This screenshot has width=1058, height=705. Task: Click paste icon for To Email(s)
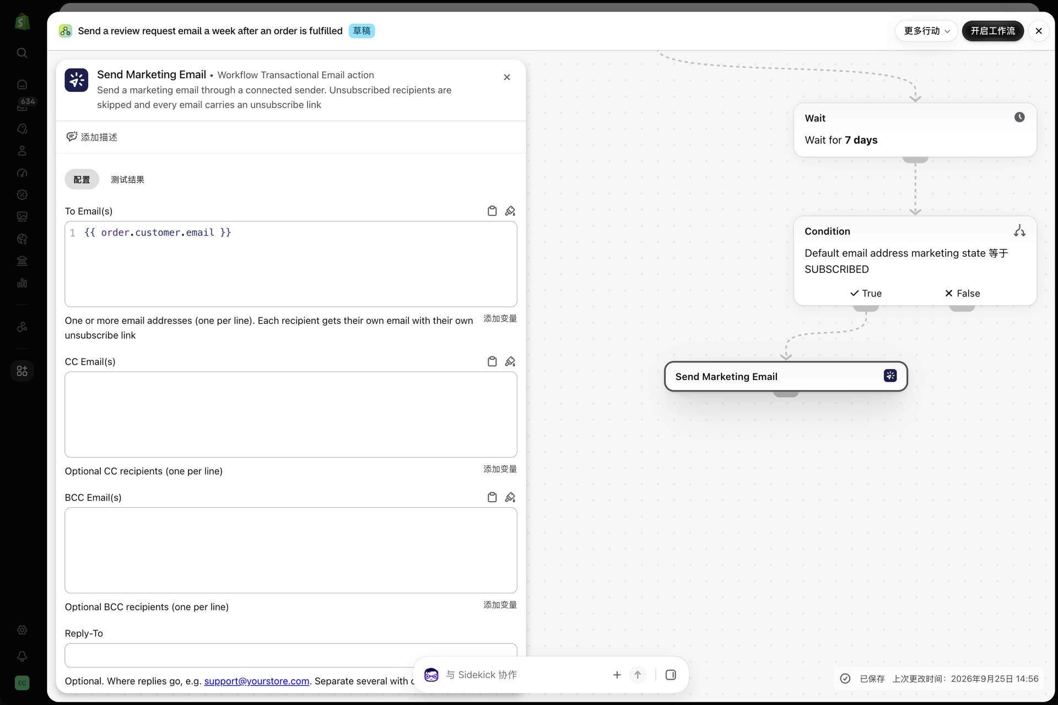[x=492, y=211]
